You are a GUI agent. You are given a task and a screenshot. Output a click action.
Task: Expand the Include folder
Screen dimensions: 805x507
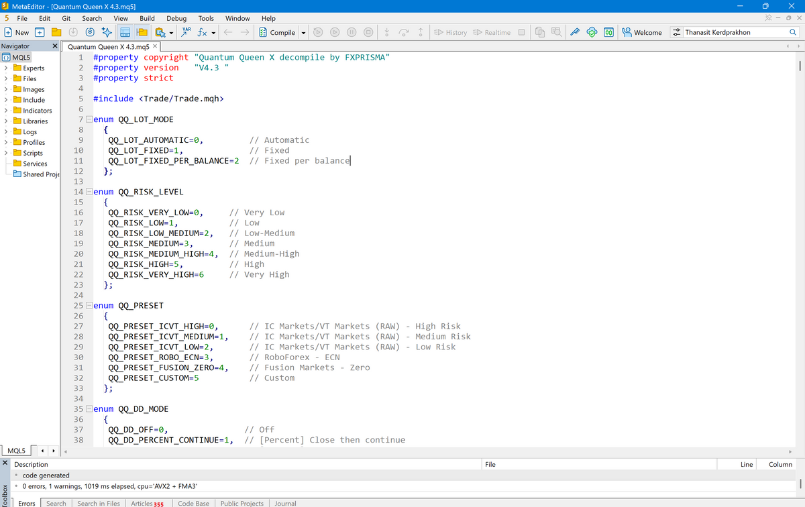pyautogui.click(x=6, y=100)
